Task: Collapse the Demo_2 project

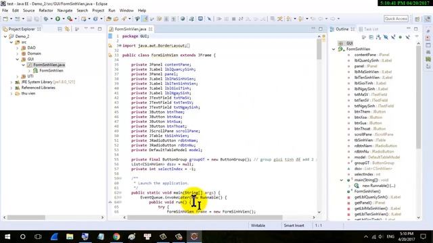Action: 5,36
